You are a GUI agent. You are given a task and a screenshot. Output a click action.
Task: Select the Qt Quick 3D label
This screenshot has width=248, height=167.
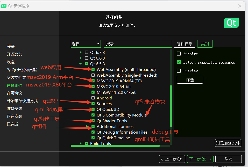pos(108,109)
